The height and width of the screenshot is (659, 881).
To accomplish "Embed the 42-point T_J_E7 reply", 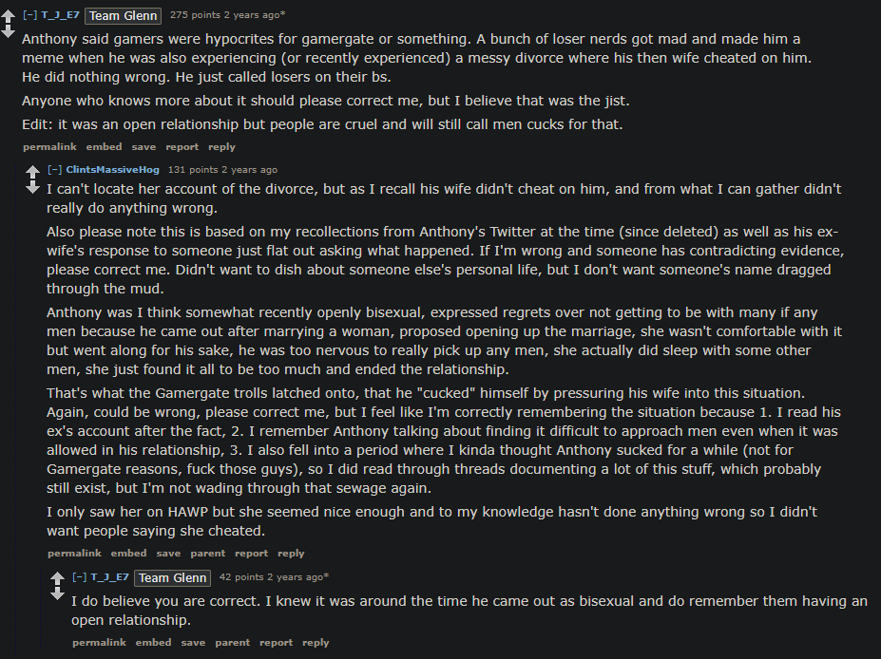I will [153, 642].
